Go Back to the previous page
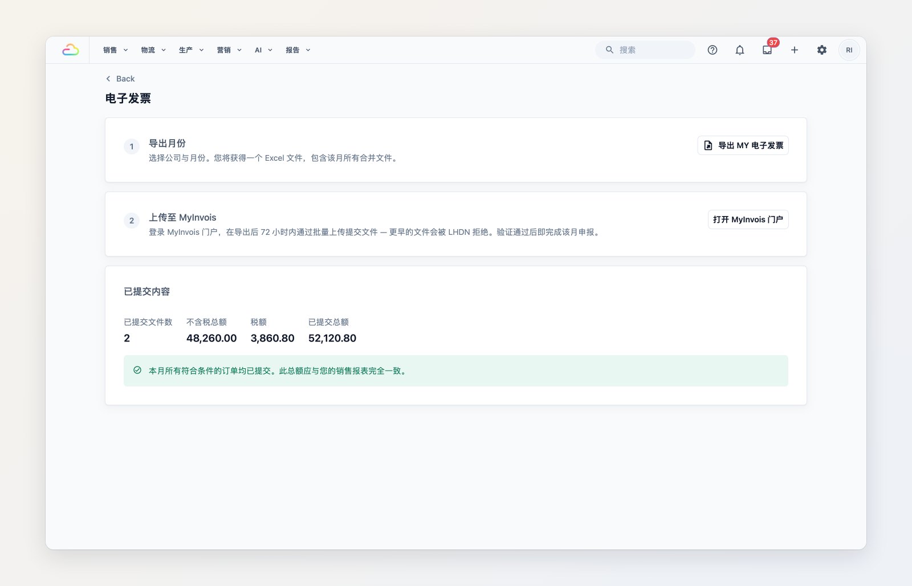 [x=120, y=79]
